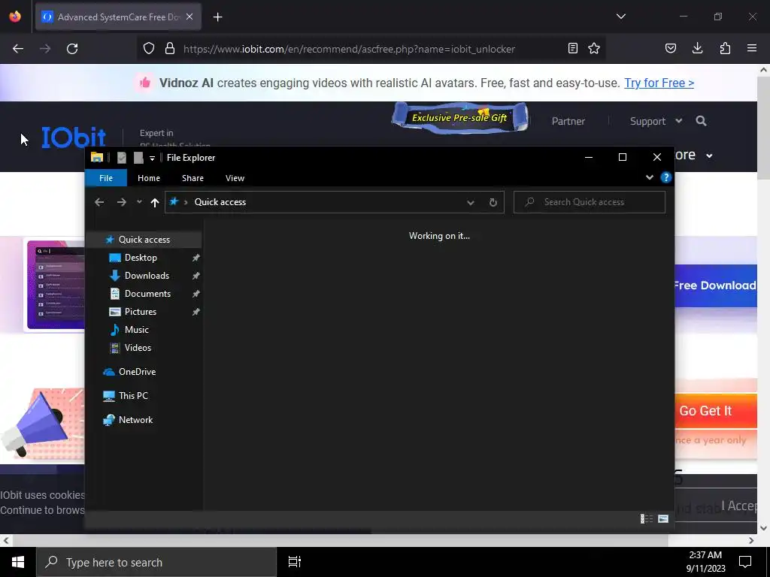Open the View ribbon tab

[235, 178]
